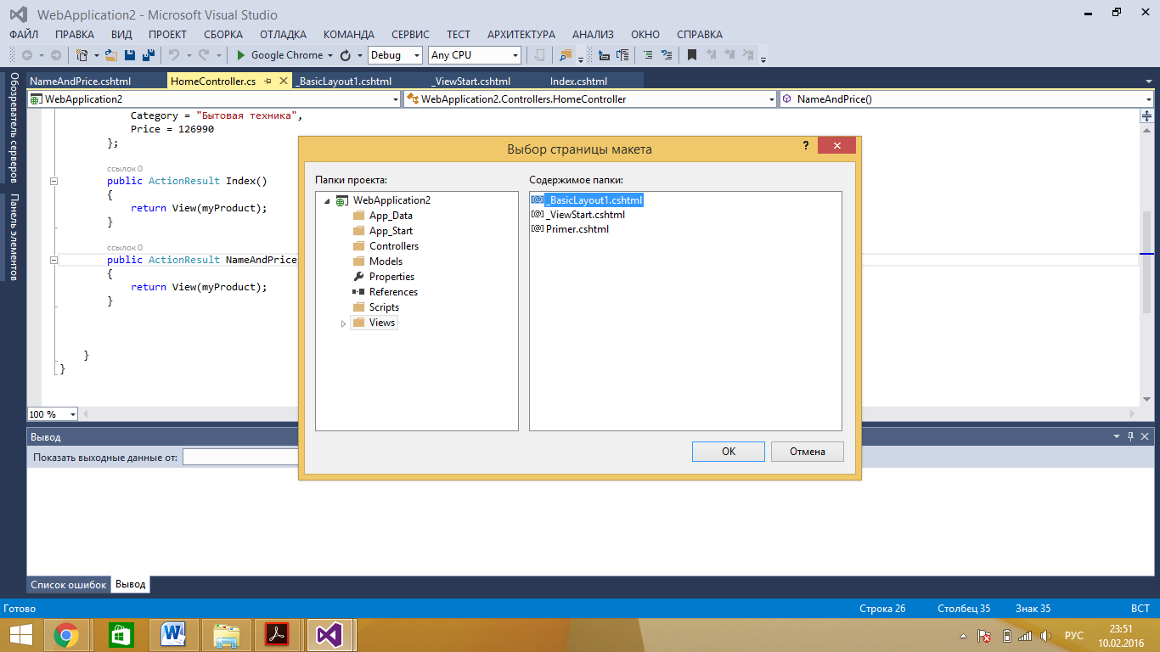
Task: Click the pin icon on the HomeController.cs tab
Action: tap(267, 81)
